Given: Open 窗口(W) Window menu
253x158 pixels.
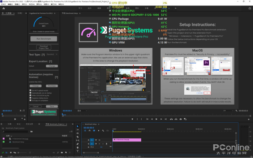Looking at the screenshot, I should [53, 4].
